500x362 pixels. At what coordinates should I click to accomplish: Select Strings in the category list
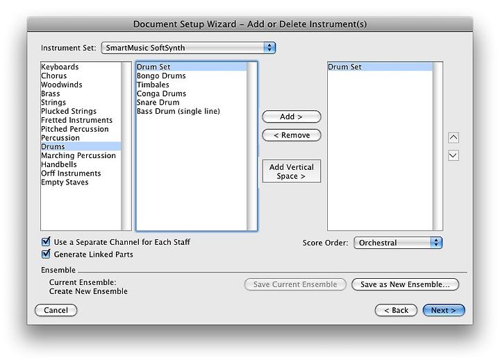click(x=81, y=103)
